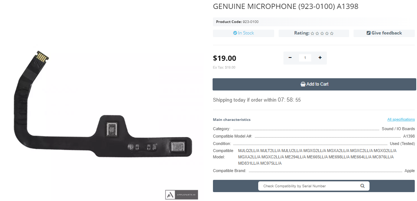Decrease quantity with the minus button
This screenshot has height=201, width=417.
(x=290, y=58)
